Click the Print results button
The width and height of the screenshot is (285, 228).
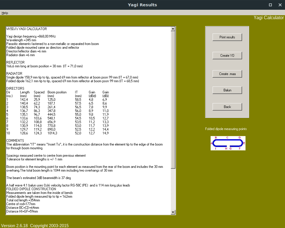(x=227, y=37)
